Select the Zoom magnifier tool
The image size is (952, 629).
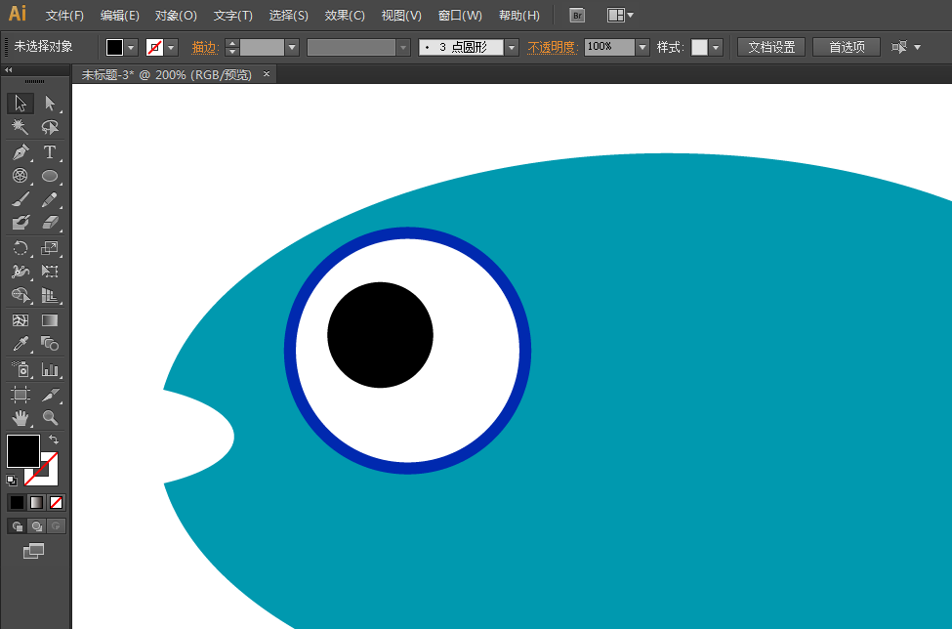click(50, 418)
